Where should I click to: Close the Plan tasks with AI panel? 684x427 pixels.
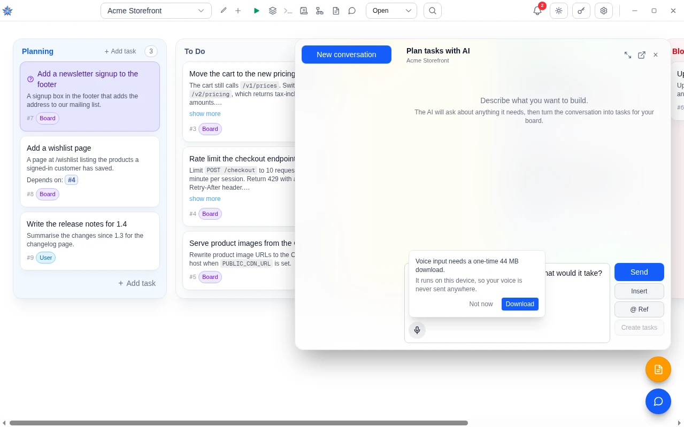tap(656, 55)
